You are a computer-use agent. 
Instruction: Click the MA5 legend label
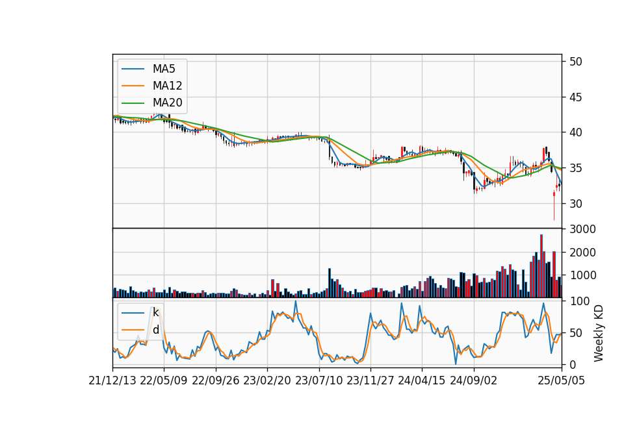tap(164, 69)
